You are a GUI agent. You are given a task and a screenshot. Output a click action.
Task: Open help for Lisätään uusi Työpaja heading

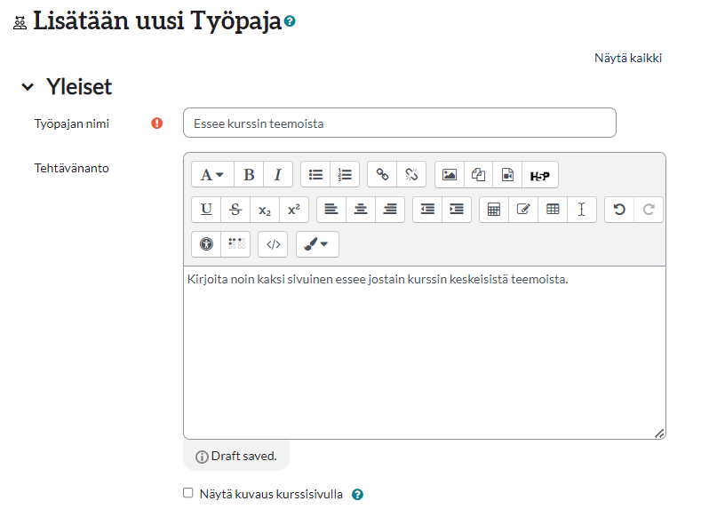(x=290, y=21)
